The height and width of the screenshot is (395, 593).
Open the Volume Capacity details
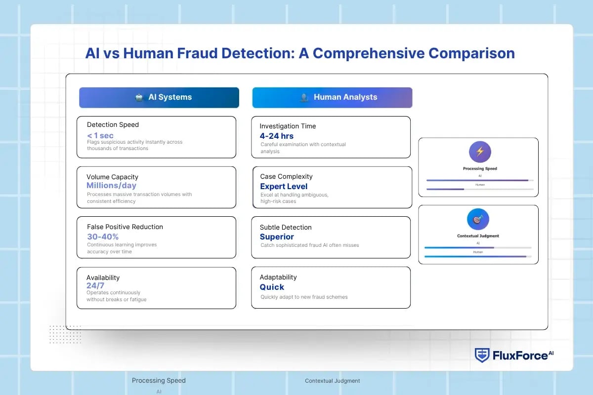(157, 188)
